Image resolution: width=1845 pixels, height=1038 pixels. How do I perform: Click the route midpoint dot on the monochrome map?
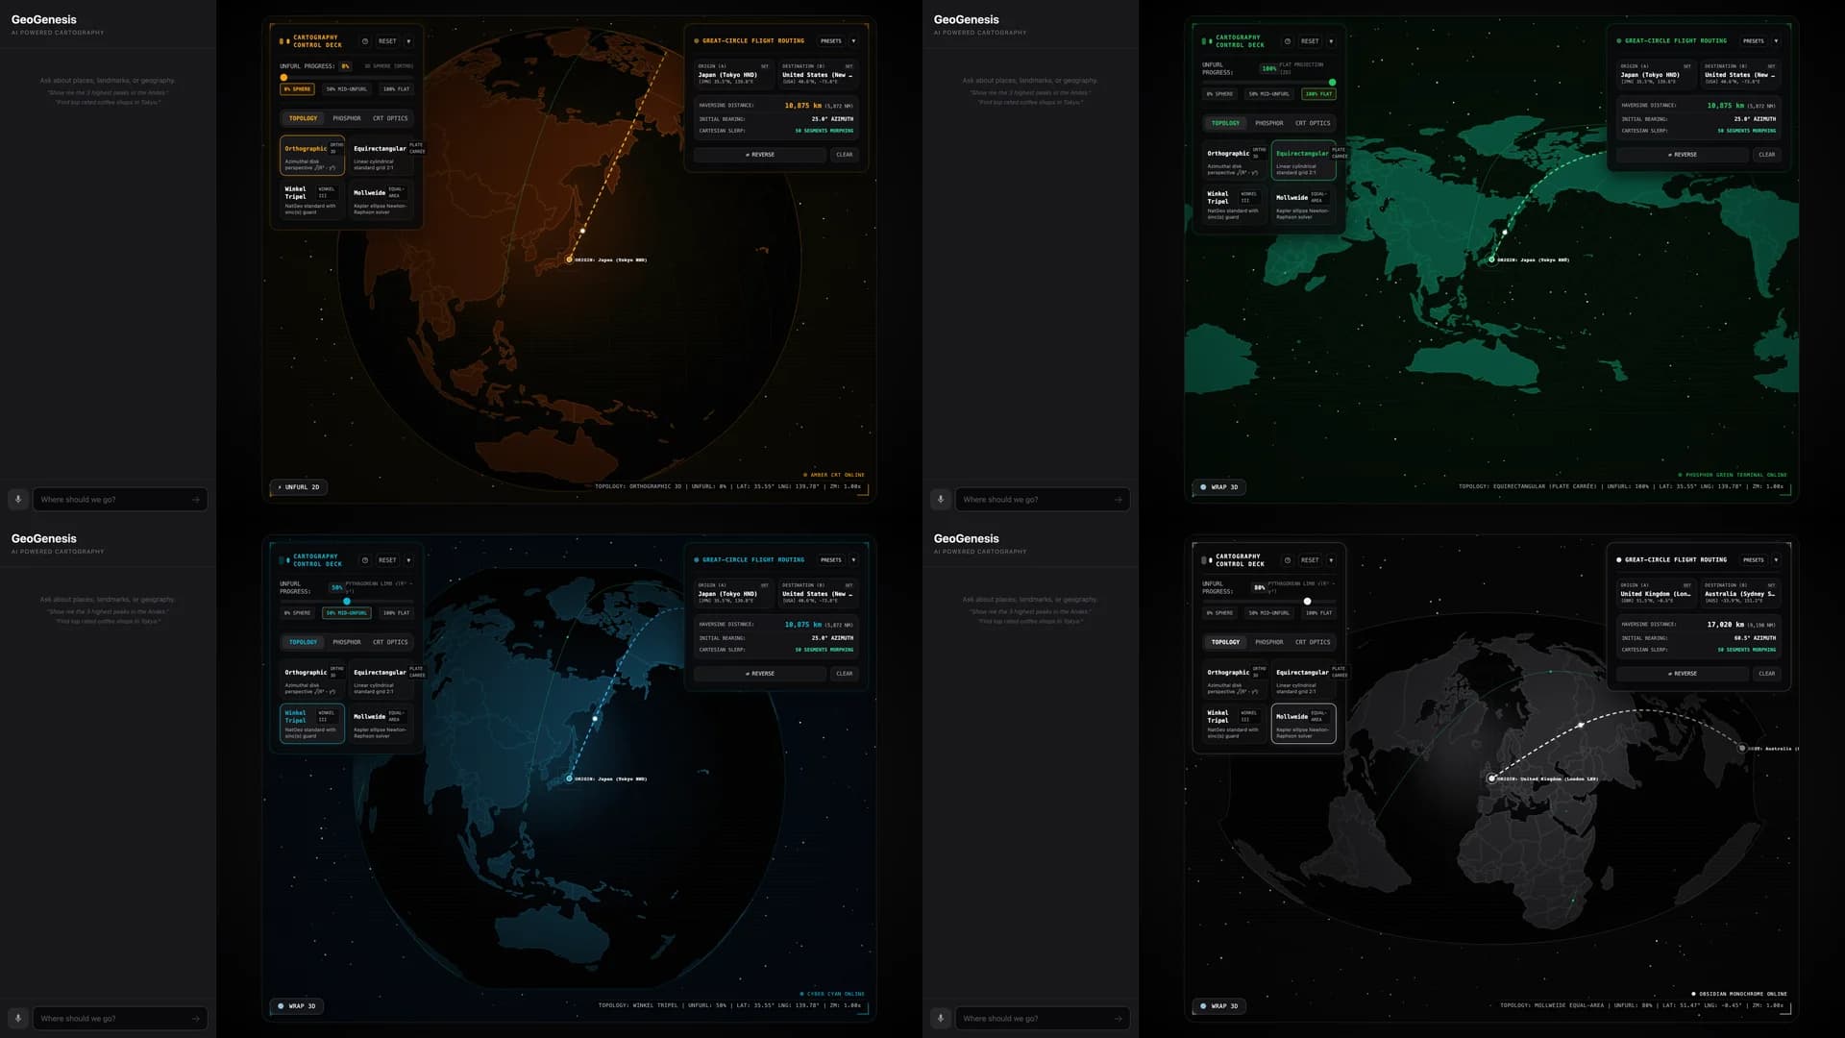[1581, 725]
